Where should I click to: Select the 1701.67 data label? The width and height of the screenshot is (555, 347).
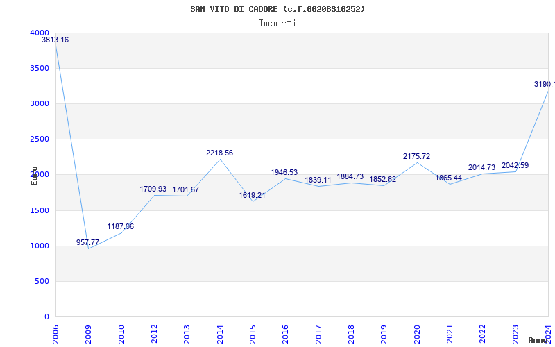pyautogui.click(x=186, y=189)
